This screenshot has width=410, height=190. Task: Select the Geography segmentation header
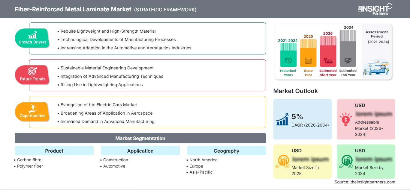click(x=226, y=151)
